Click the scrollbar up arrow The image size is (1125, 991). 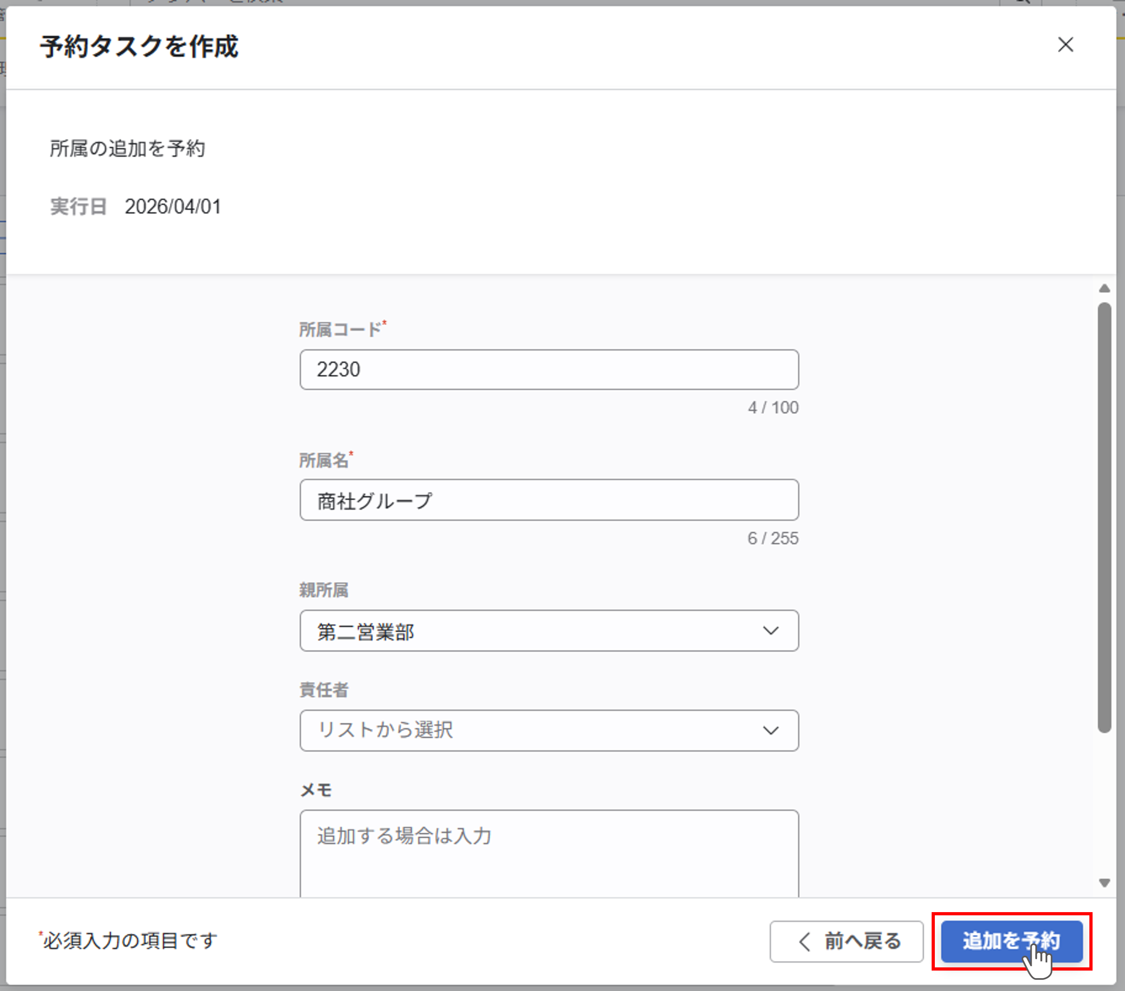[1104, 288]
